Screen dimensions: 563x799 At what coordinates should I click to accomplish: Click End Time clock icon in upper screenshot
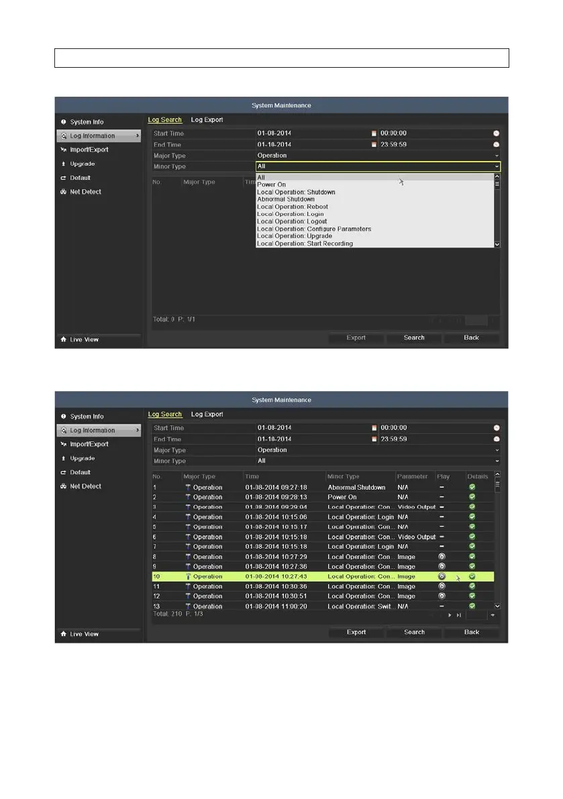tap(497, 145)
